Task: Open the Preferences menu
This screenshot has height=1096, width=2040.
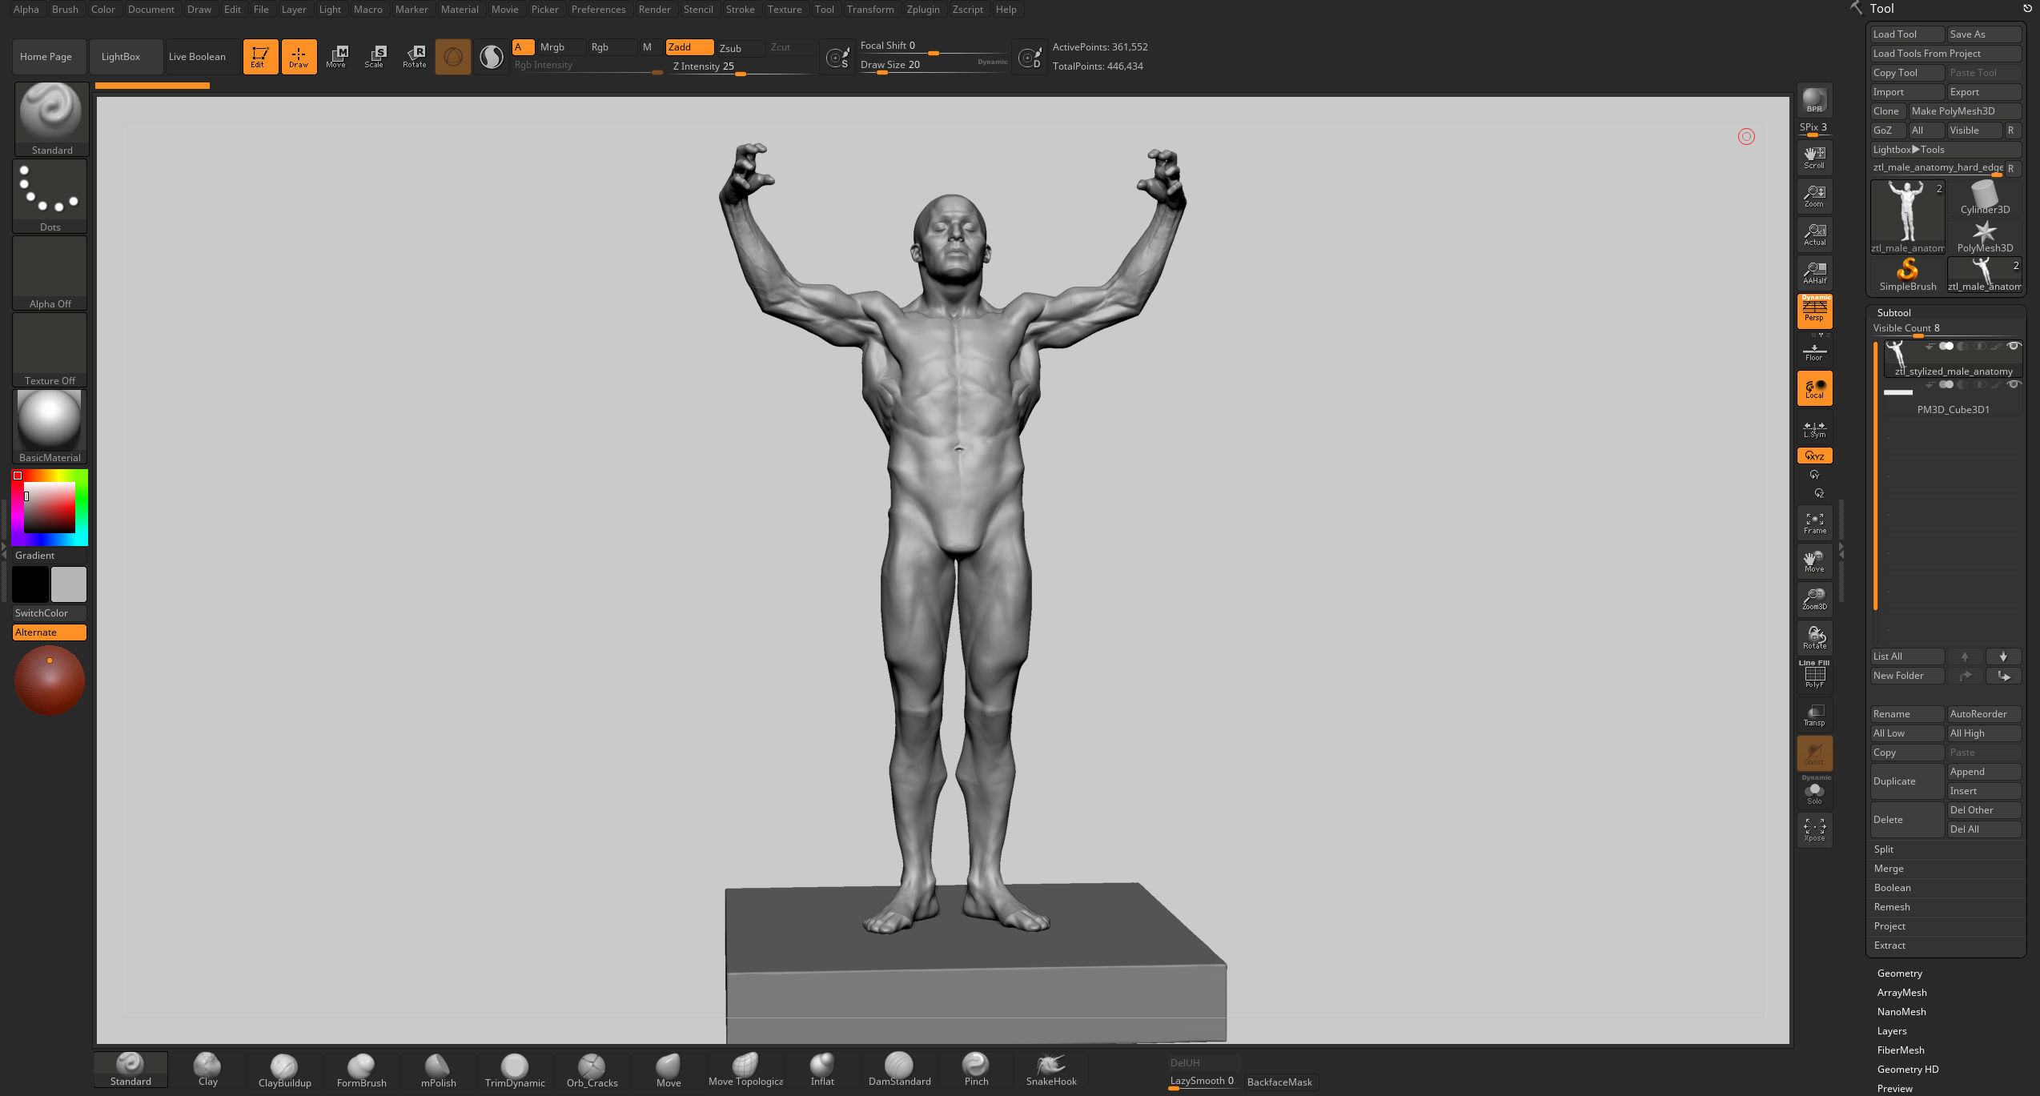Action: (x=598, y=10)
